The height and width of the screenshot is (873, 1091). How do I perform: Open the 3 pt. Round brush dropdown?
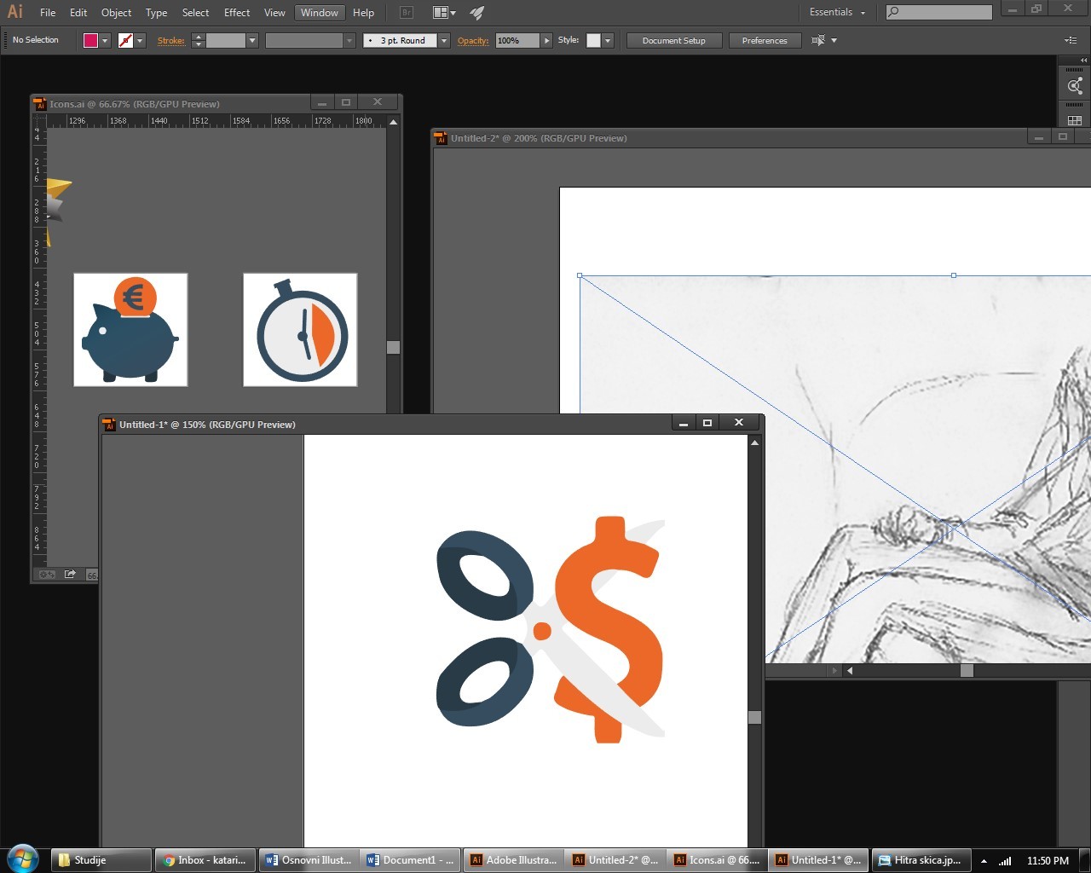(443, 40)
